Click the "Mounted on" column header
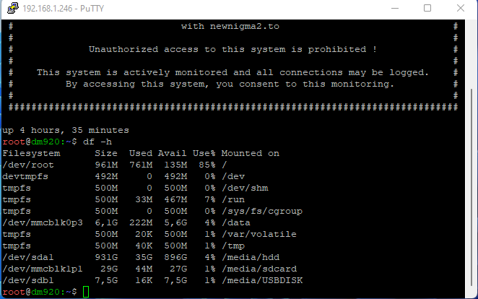The height and width of the screenshot is (299, 478). (x=250, y=153)
